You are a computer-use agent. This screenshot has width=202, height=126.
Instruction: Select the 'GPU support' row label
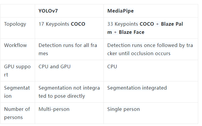[x=17, y=71]
